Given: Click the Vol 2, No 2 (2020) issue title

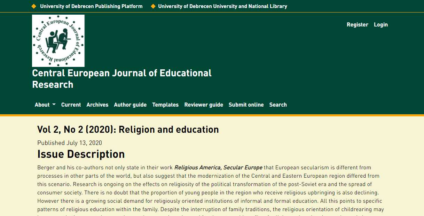Looking at the screenshot, I should click(x=128, y=130).
